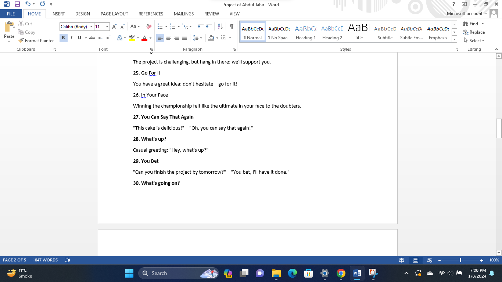Increase the paragraph indent
Viewport: 502px width, 282px height.
point(209,26)
